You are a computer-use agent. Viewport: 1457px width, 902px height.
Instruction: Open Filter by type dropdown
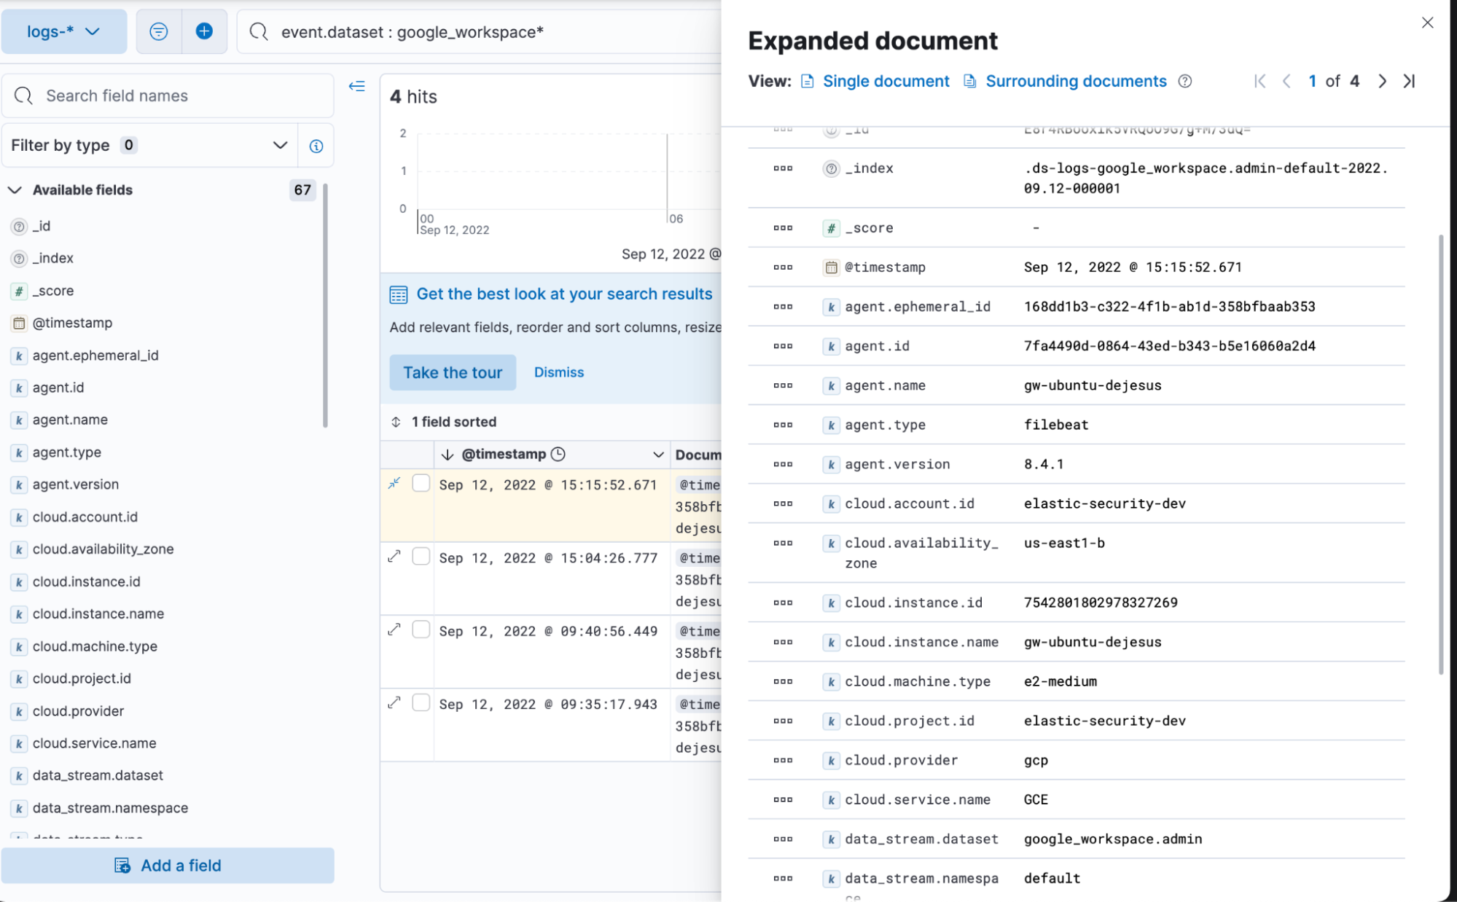pos(149,145)
